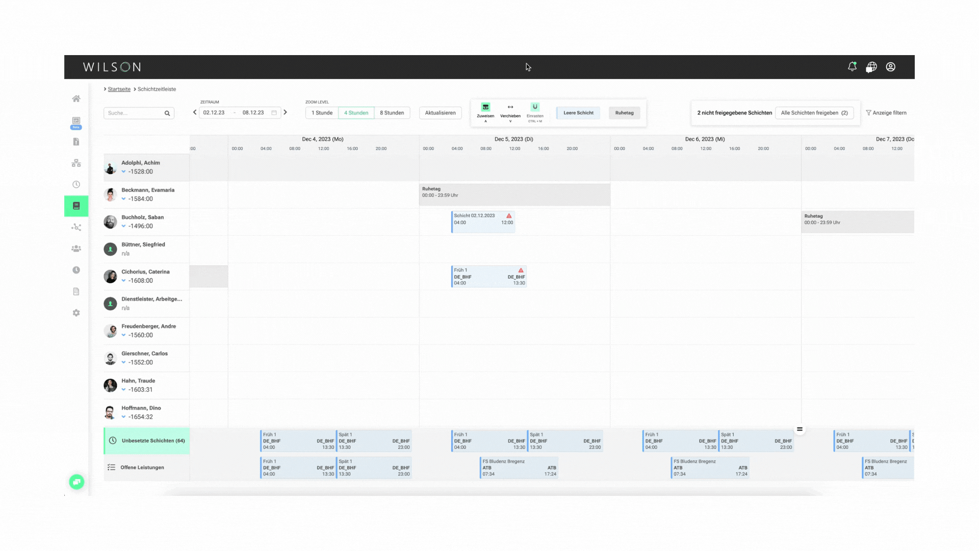Set zoom level to 1 Stunde
The height and width of the screenshot is (551, 979).
tap(322, 113)
